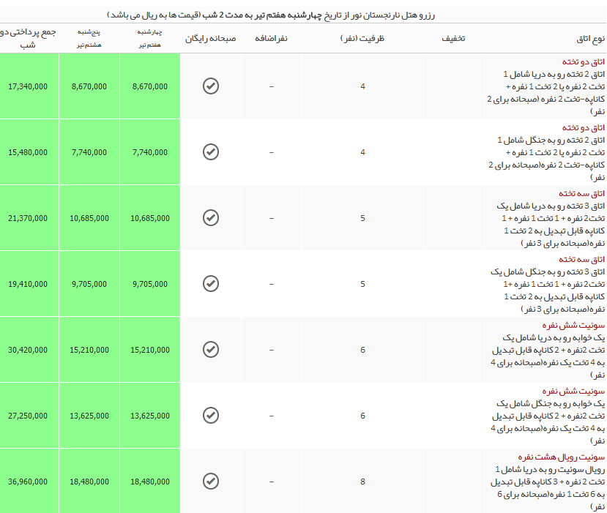Click Wednesday price 9,705,000 cell
The image size is (607, 513).
pyautogui.click(x=150, y=283)
